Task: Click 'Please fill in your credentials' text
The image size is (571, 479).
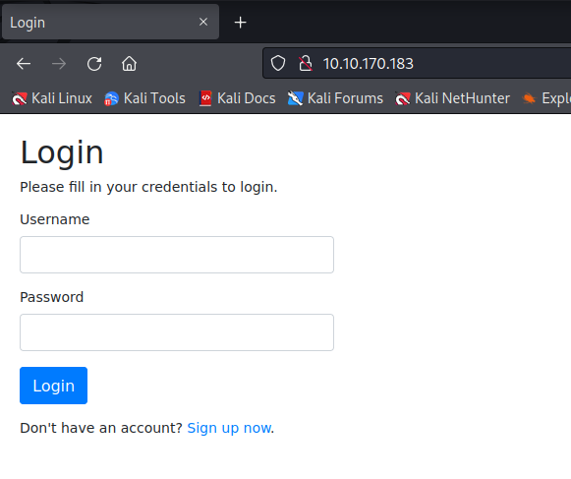Action: pyautogui.click(x=148, y=187)
